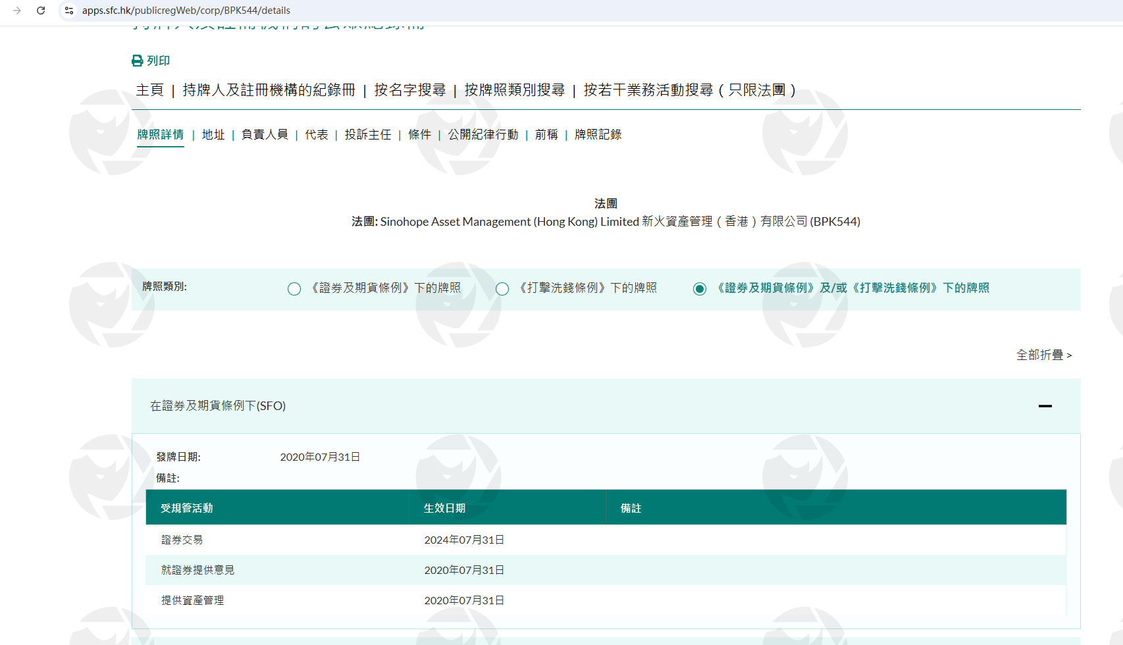Reload the page with the refresh icon
This screenshot has width=1123, height=645.
[x=41, y=11]
